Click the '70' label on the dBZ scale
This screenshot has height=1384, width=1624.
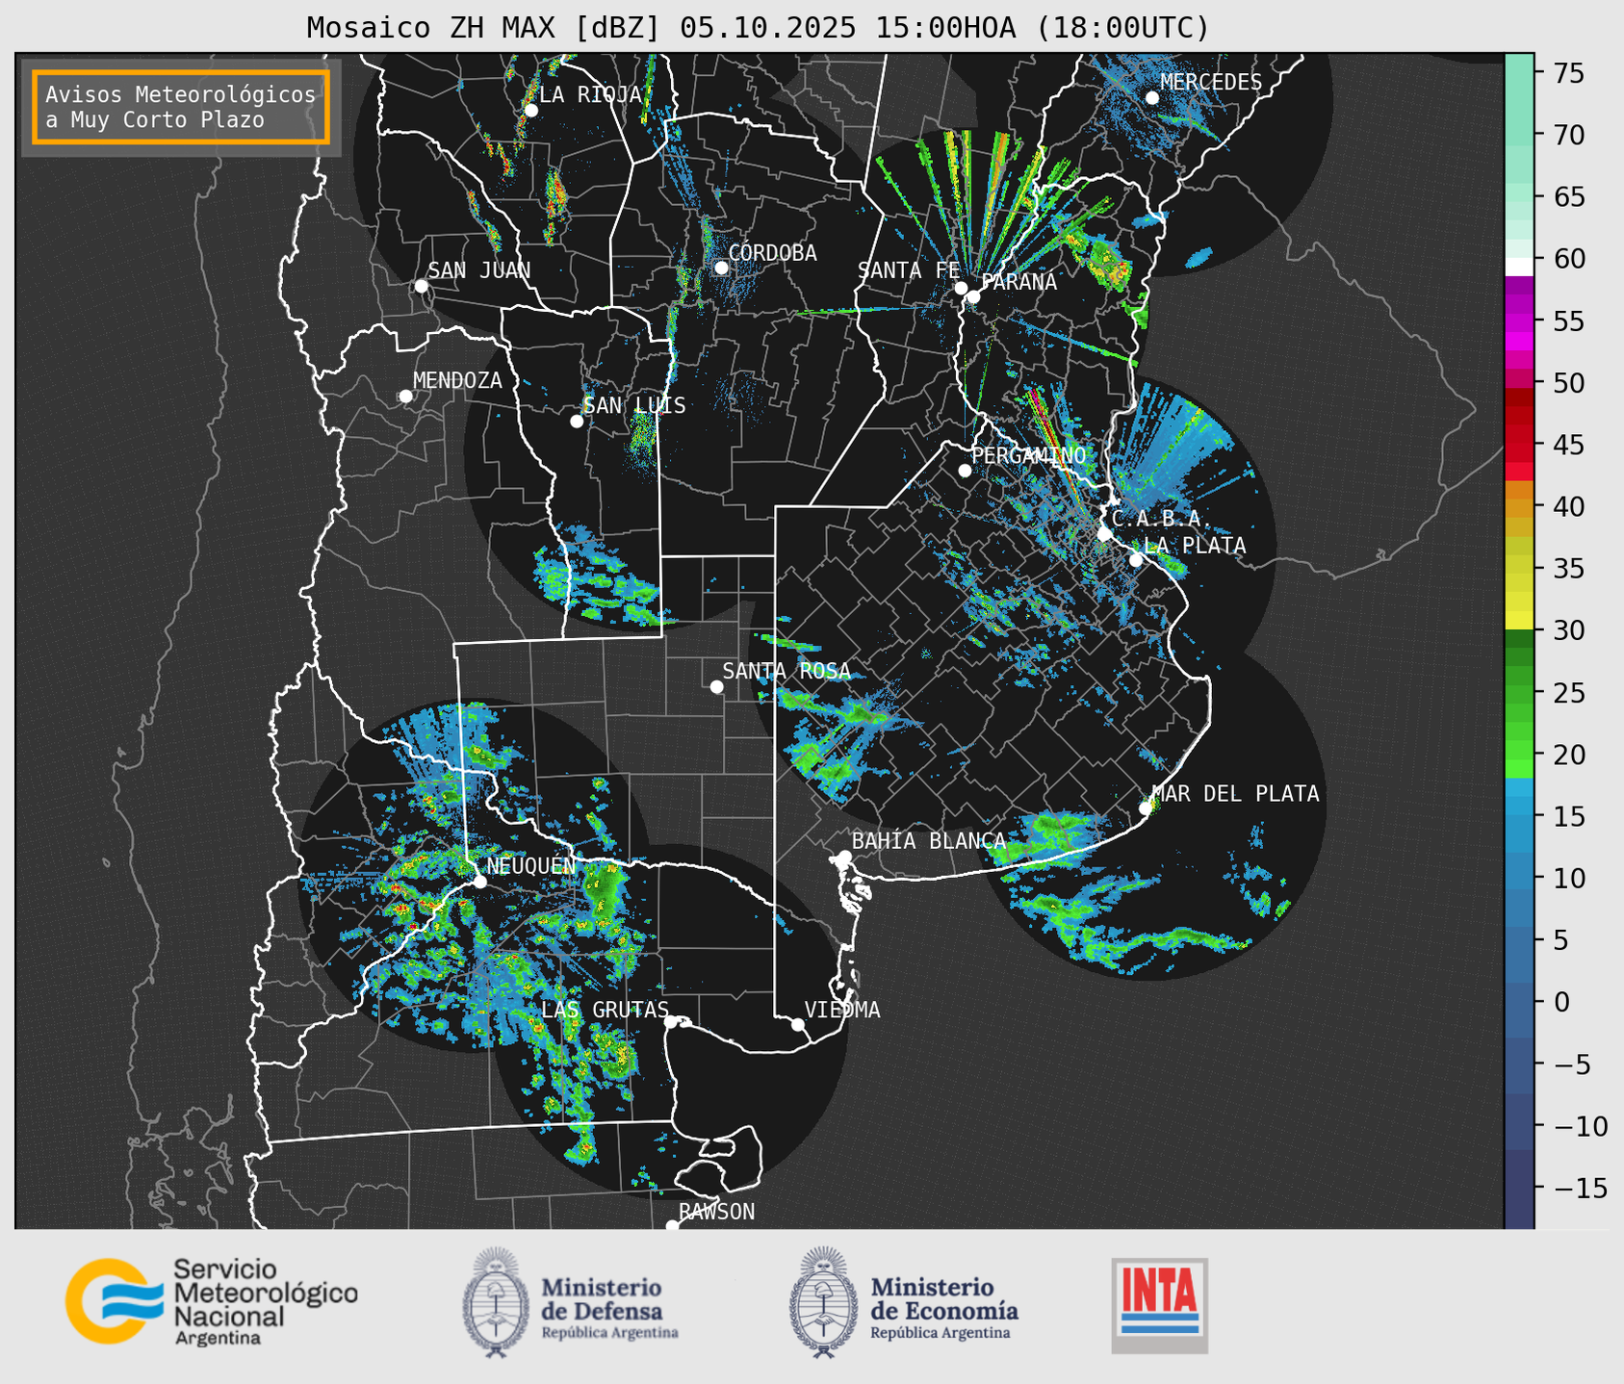(x=1569, y=135)
